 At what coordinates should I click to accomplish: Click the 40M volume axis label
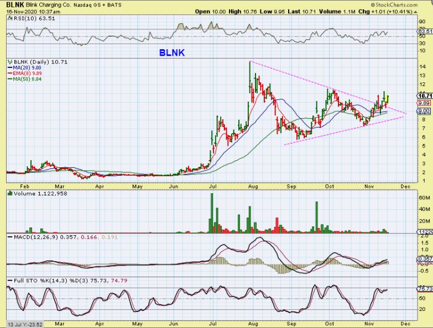pyautogui.click(x=424, y=209)
